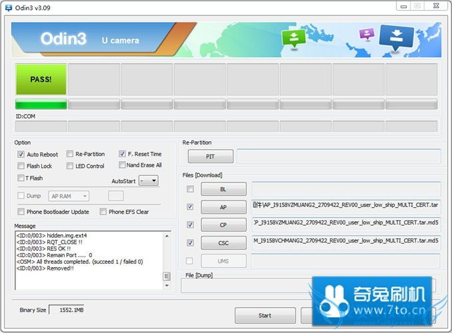Click the CSC file button

[x=223, y=243]
